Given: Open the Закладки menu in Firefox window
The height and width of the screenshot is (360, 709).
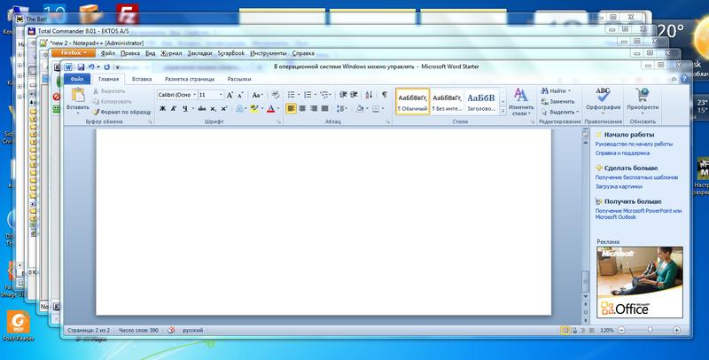Looking at the screenshot, I should 199,53.
